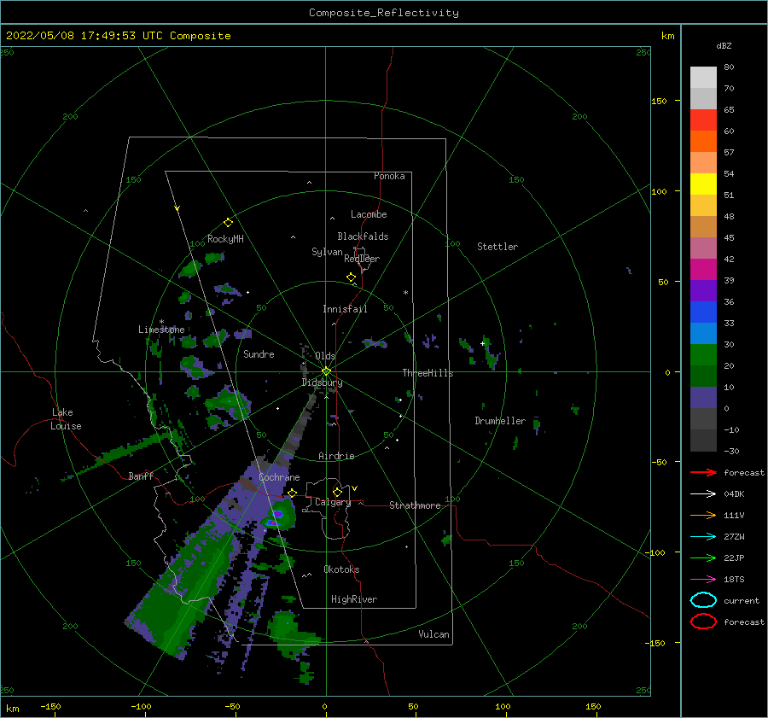Image resolution: width=768 pixels, height=718 pixels.
Task: Click the Strathmore city label
Action: 415,505
